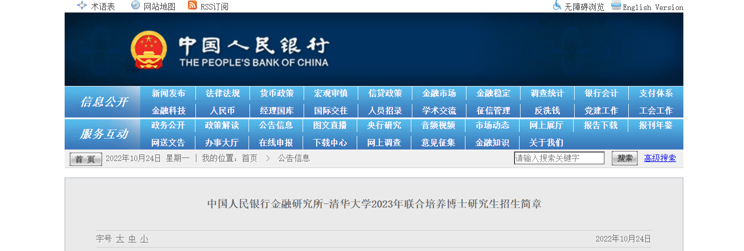Set font size to 大

(120, 239)
